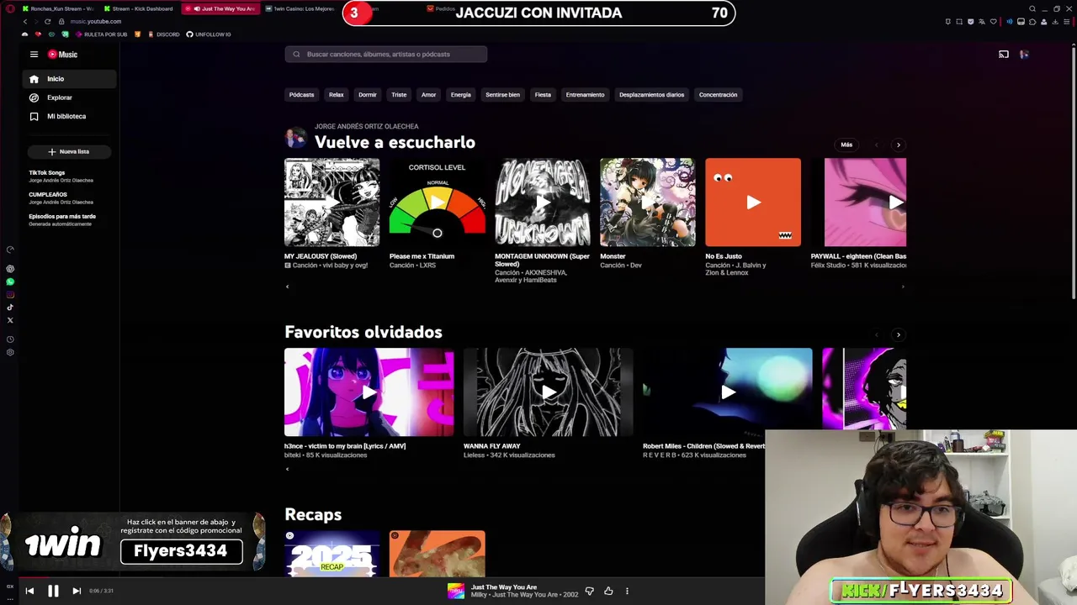The image size is (1077, 605).
Task: Open DISCORD bookmark in bookmarks bar
Action: [x=163, y=34]
